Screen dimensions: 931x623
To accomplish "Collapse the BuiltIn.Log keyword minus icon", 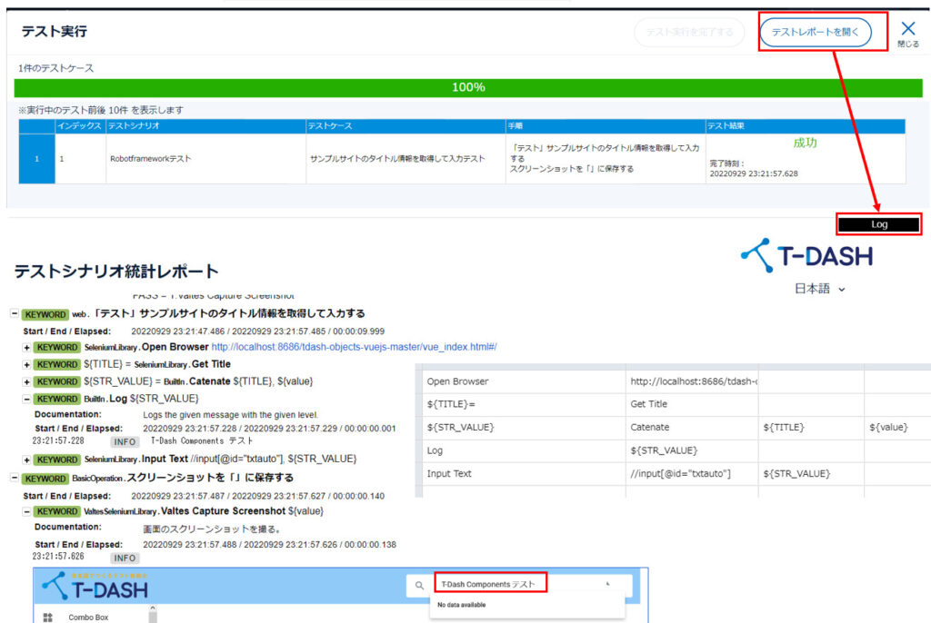I will click(x=27, y=399).
